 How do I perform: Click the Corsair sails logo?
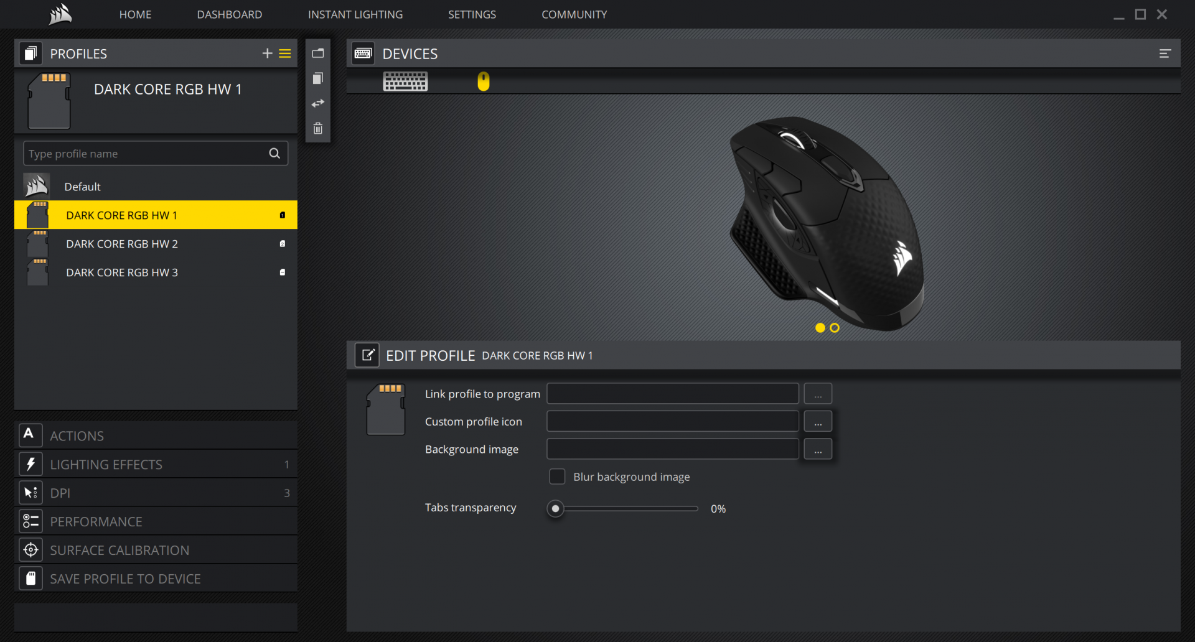click(x=60, y=14)
